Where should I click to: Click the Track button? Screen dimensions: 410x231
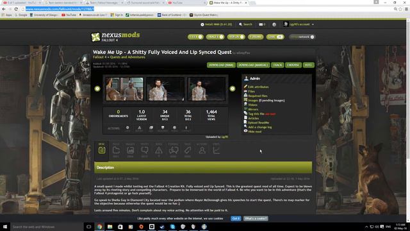coord(277,65)
